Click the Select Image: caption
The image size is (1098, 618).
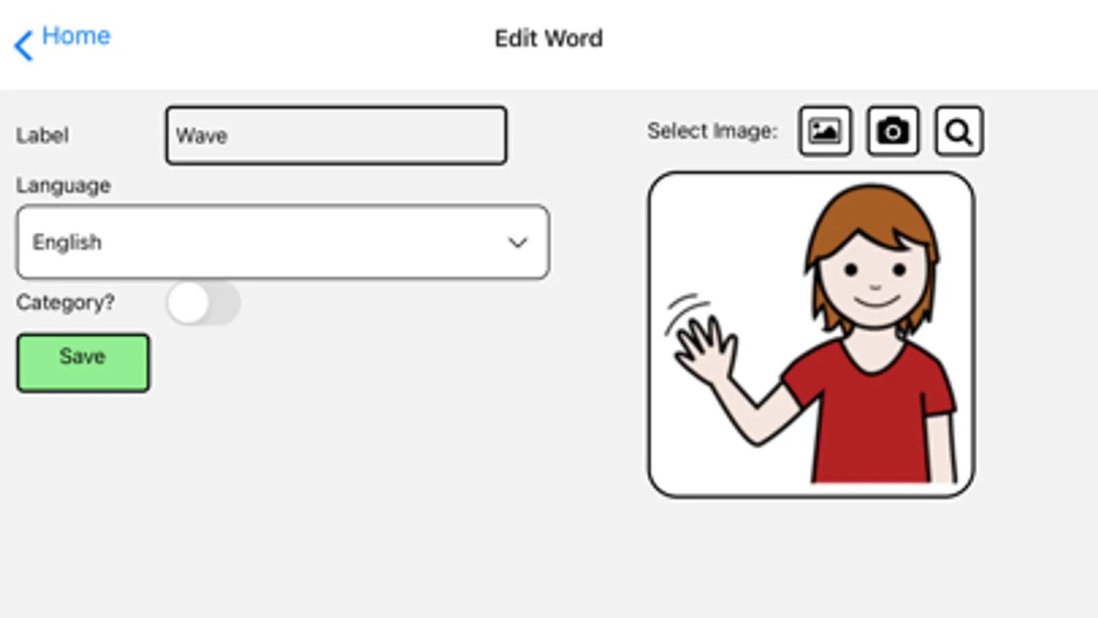click(712, 130)
